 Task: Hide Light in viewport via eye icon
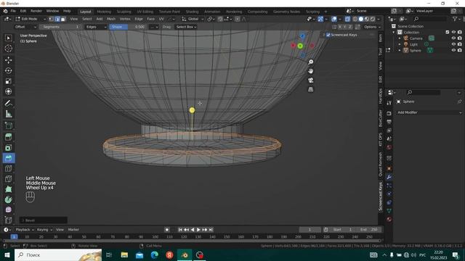(453, 44)
